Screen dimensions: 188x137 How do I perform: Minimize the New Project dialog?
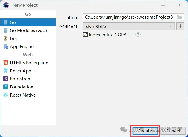click(x=163, y=5)
